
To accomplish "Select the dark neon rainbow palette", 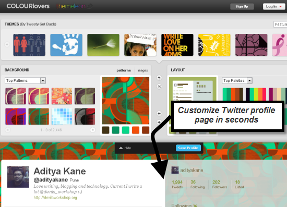I will [x=256, y=94].
